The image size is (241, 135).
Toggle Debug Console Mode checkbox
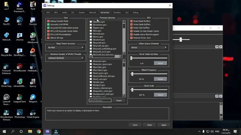tap(48, 21)
